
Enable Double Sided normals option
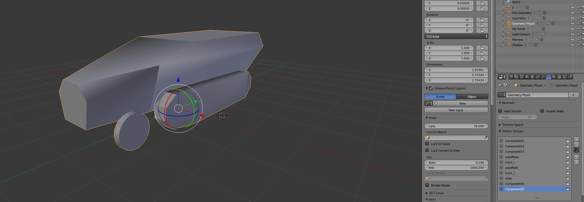pyautogui.click(x=542, y=111)
